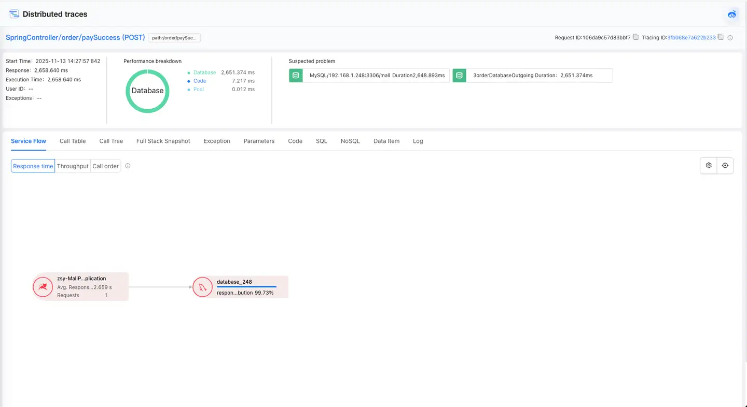
Task: Select the database_248 MySQL node icon
Action: click(203, 287)
